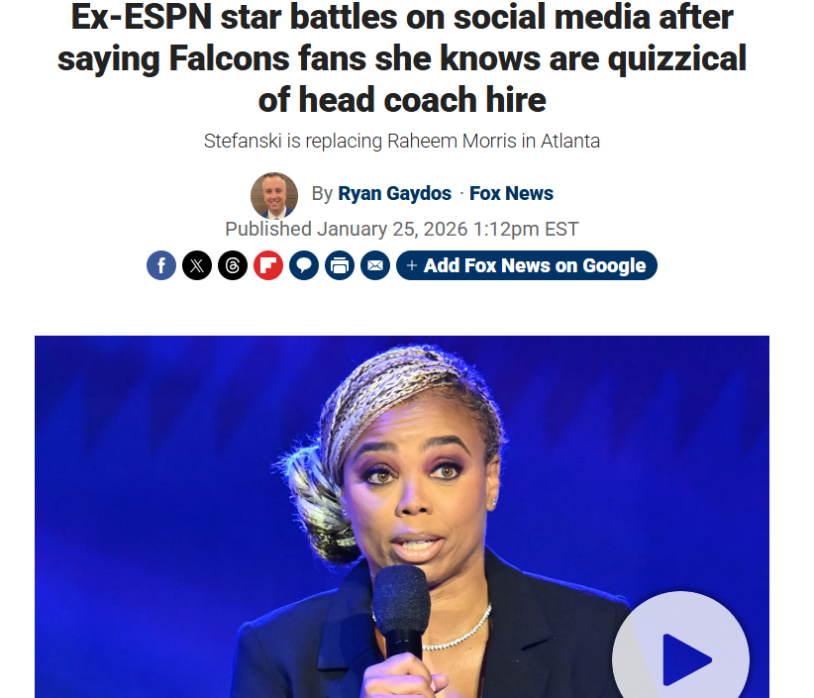Open Ryan Gaydos author page link

click(394, 194)
